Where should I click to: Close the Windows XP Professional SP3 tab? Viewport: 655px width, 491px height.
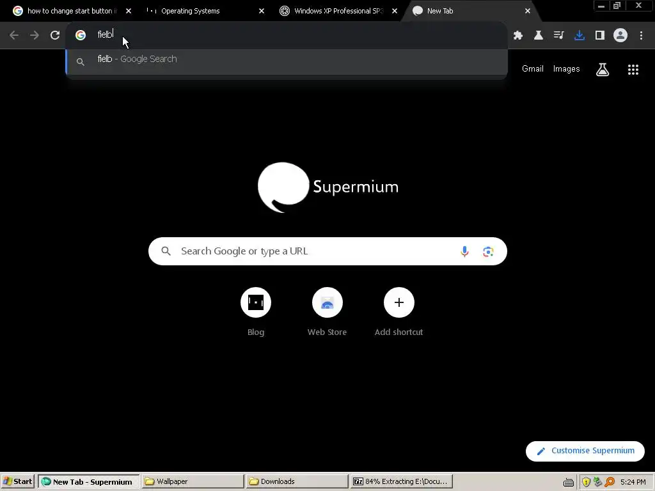point(394,11)
